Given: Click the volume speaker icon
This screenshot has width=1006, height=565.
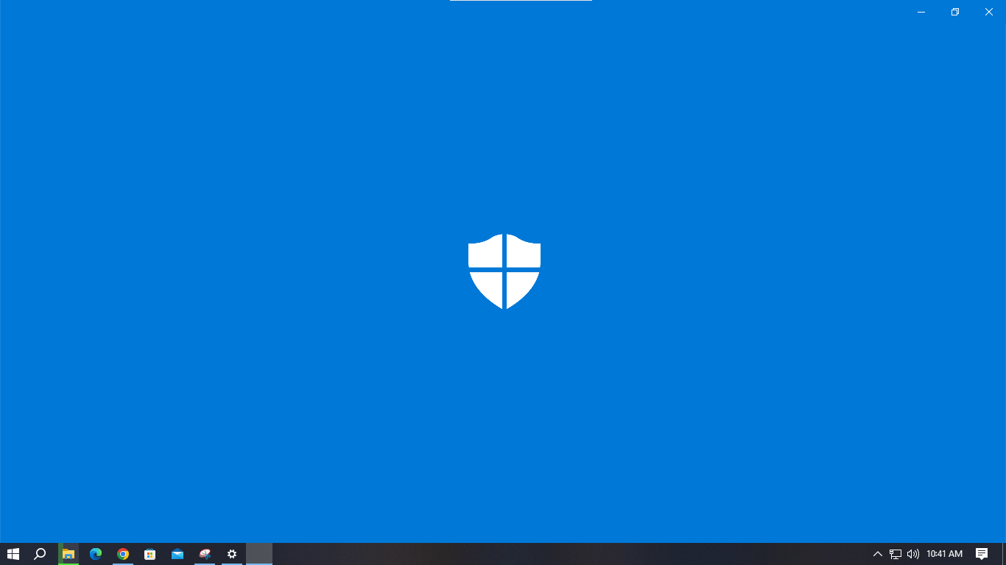Looking at the screenshot, I should coord(913,554).
